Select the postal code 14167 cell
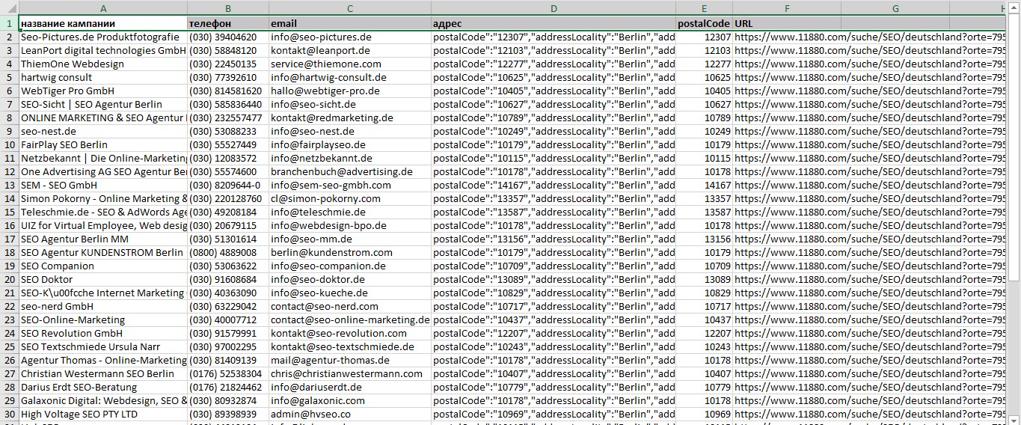Viewport: 1021px width, 425px height. pyautogui.click(x=704, y=185)
